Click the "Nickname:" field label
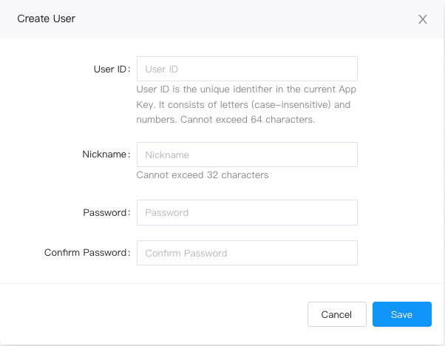 [106, 155]
